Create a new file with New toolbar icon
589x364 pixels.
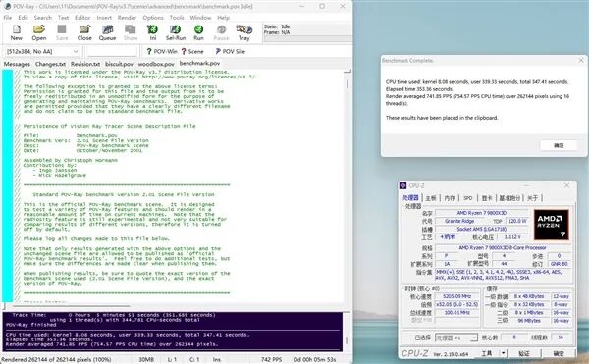[16, 32]
